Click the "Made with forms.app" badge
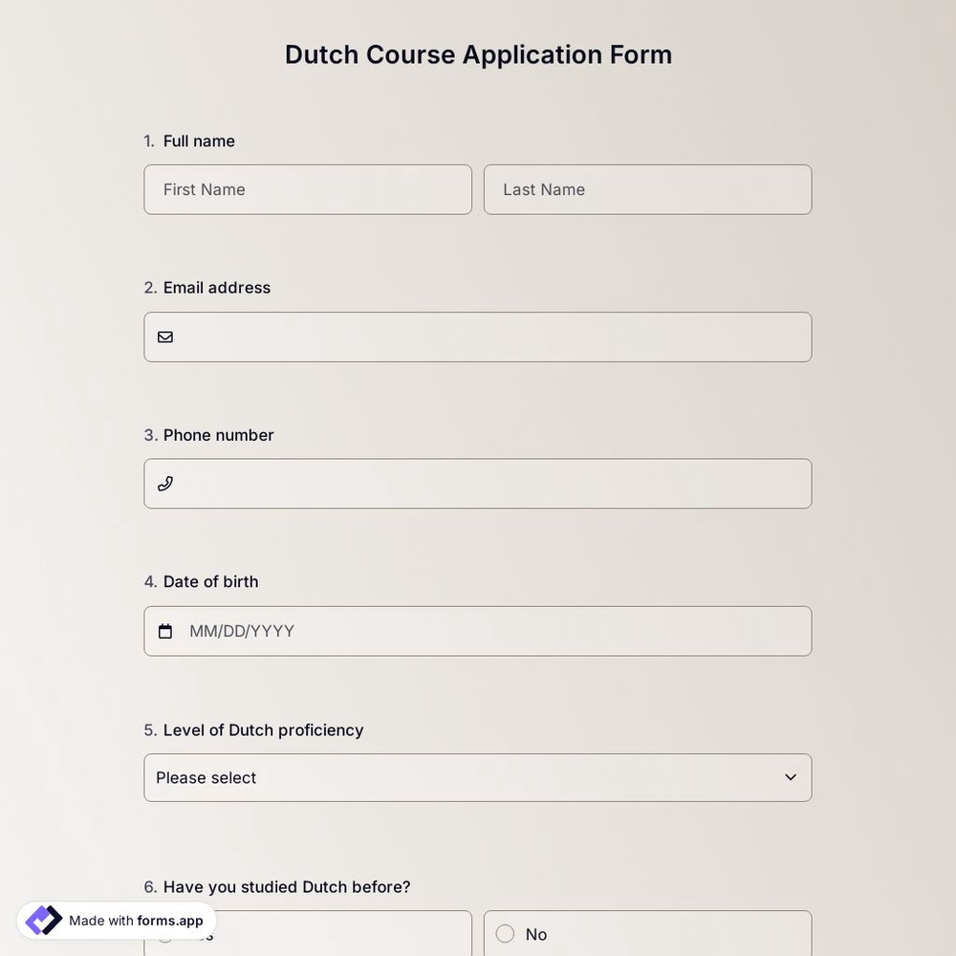Screen dimensions: 956x956 coord(115,920)
